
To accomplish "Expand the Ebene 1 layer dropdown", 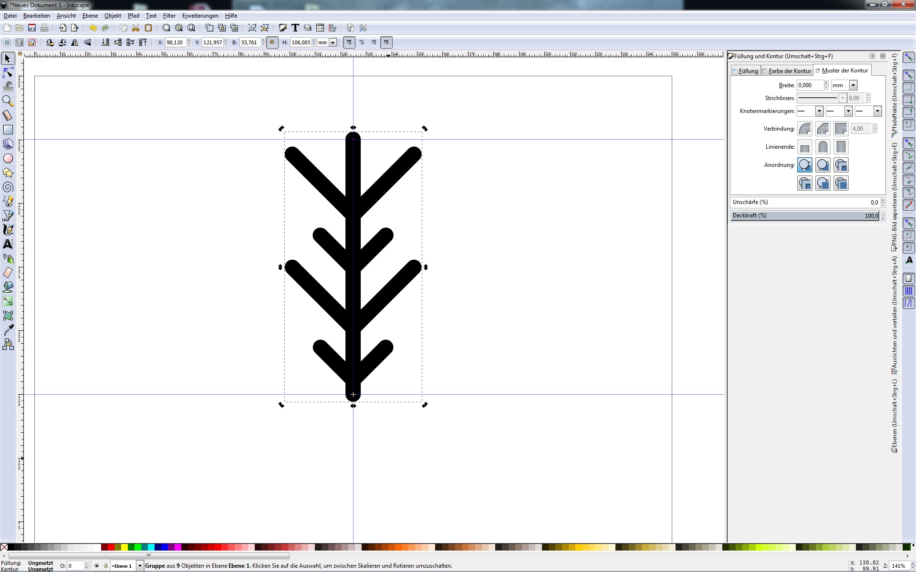I will pos(140,566).
